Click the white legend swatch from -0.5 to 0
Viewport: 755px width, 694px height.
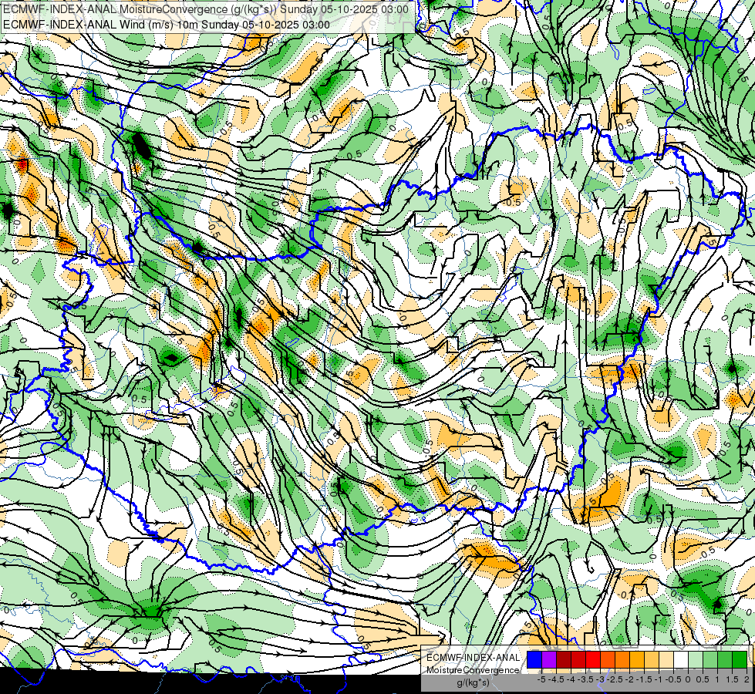pyautogui.click(x=681, y=659)
